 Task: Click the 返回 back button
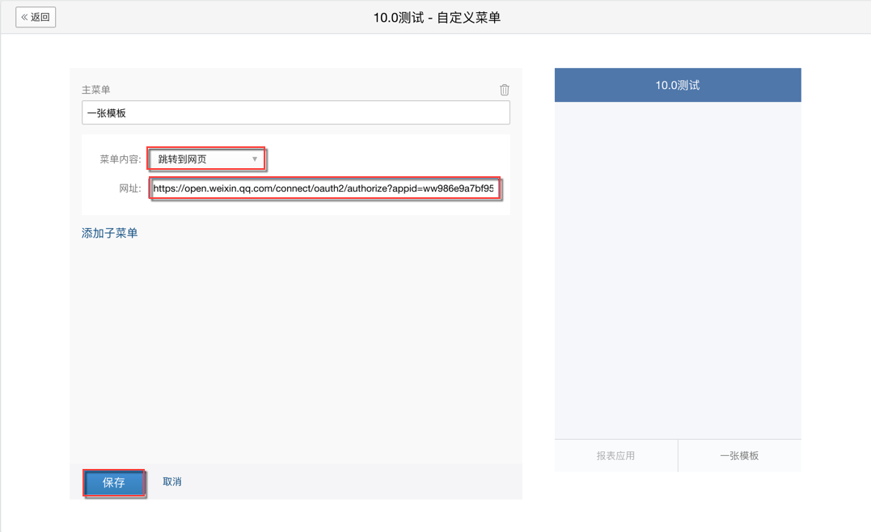36,17
